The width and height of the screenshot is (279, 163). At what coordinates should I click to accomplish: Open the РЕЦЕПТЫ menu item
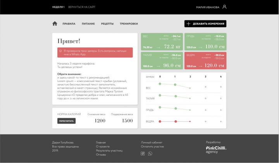pos(107,24)
